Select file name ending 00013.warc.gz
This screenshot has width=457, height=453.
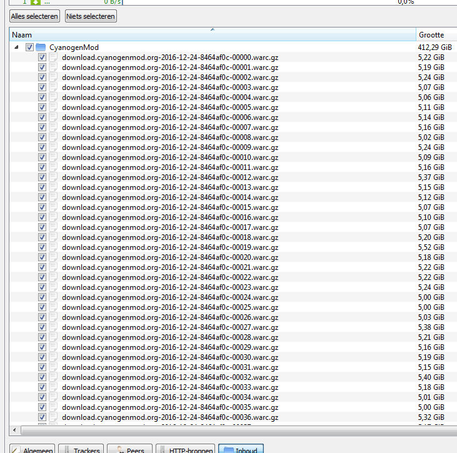(170, 187)
